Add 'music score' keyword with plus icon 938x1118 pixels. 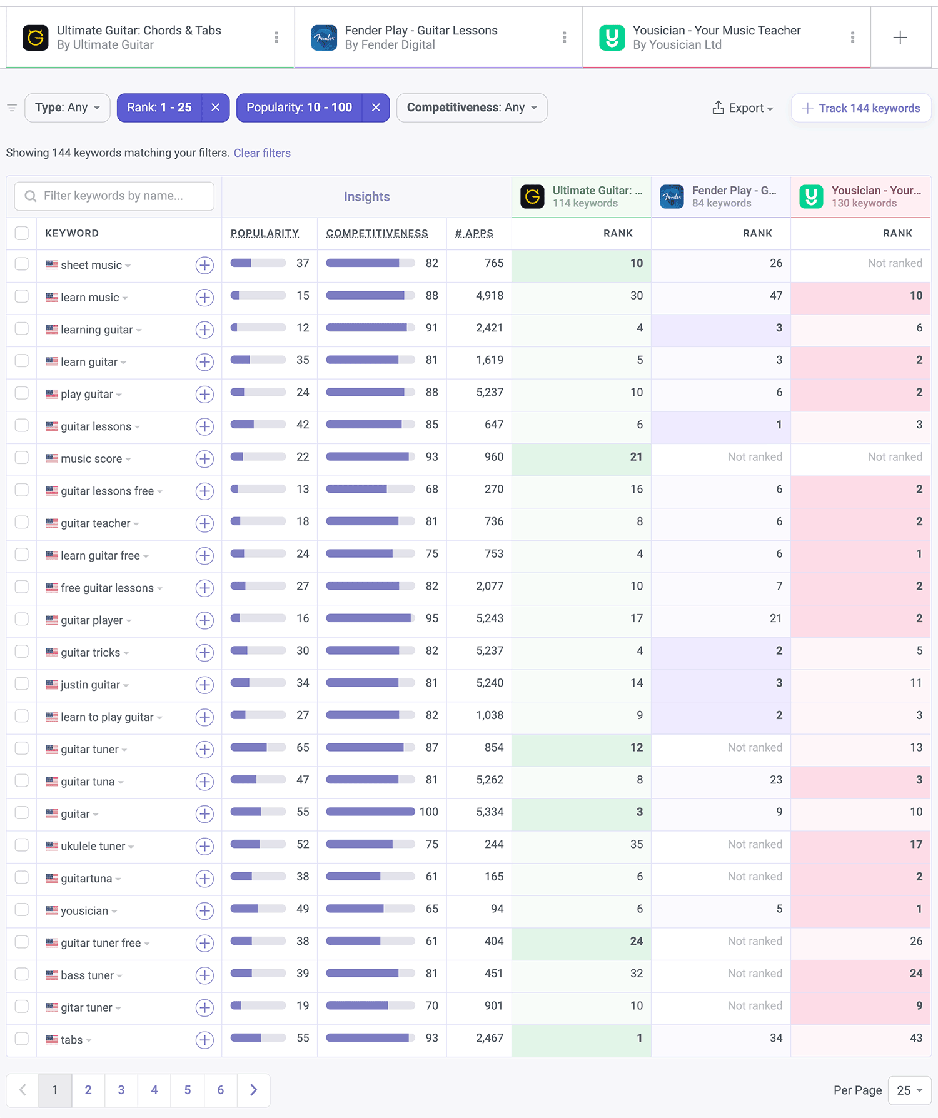tap(204, 459)
